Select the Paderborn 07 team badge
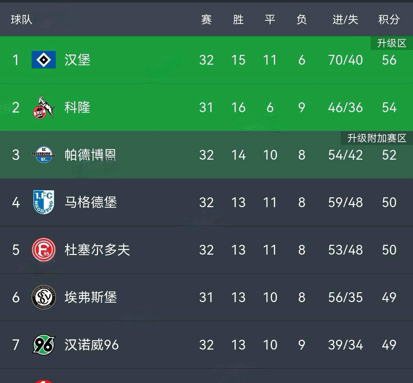This screenshot has width=413, height=383. 44,155
